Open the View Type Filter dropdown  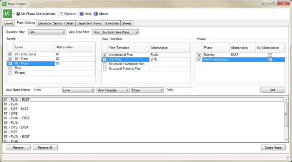point(116,32)
